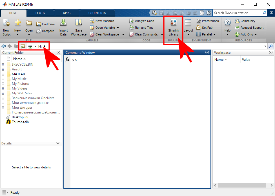
Task: Go forward in folder history
Action: (10, 46)
